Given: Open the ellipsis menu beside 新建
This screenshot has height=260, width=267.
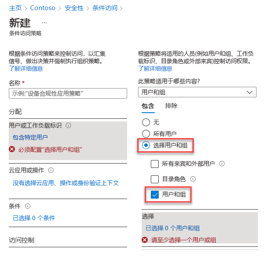Looking at the screenshot, I should (x=44, y=22).
